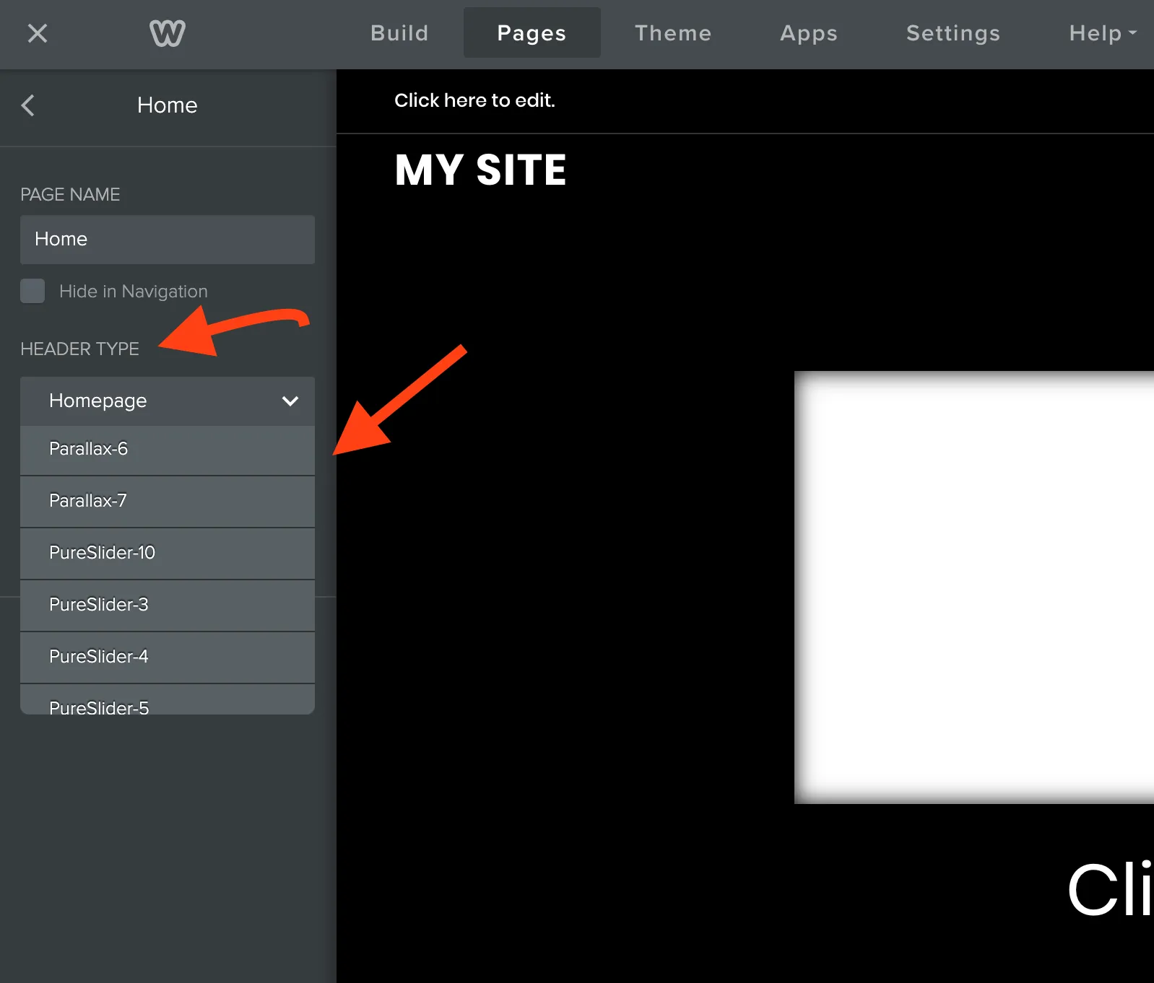Close the editor with the X icon
Viewport: 1154px width, 983px height.
pos(38,33)
